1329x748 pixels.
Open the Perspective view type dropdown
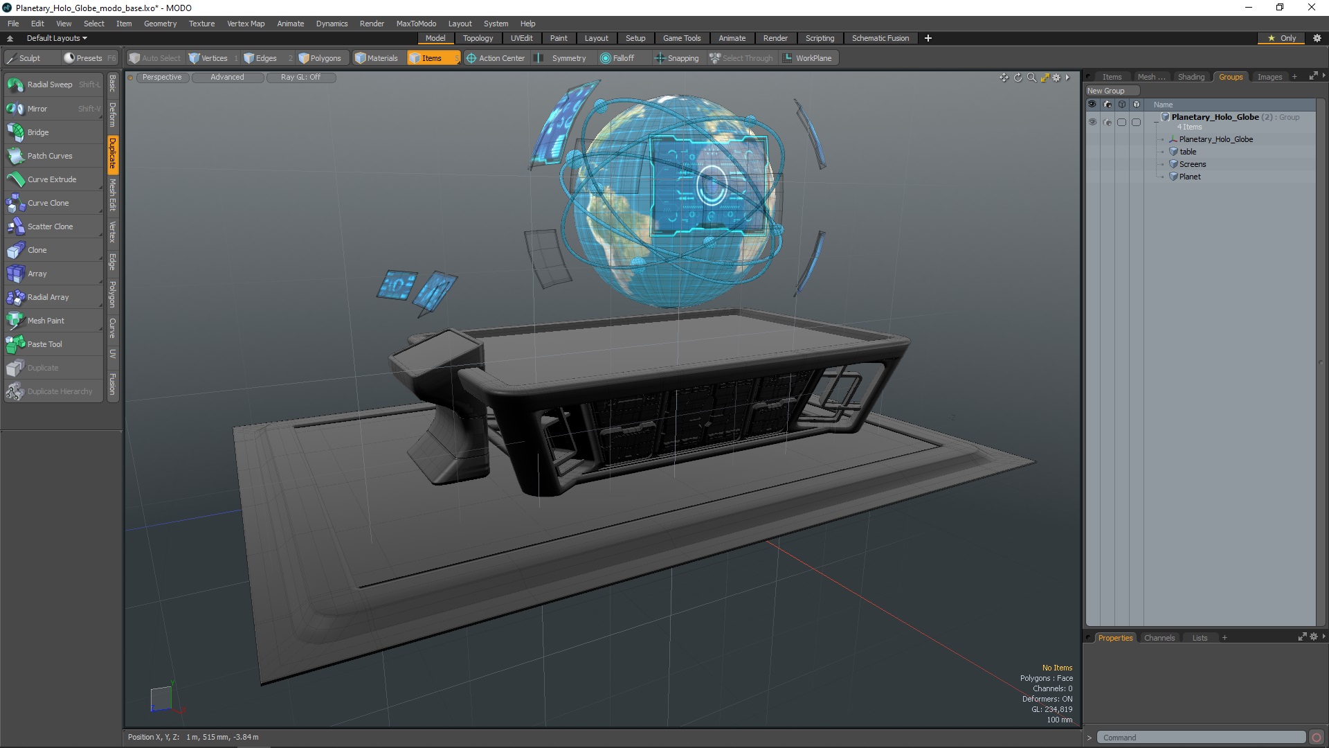162,77
